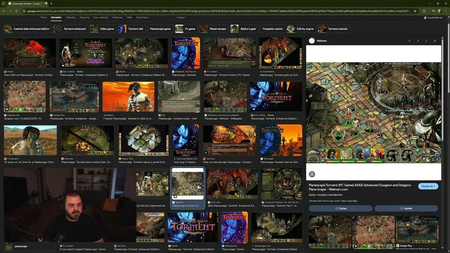Click the Ziyaret et visit button

coord(428,186)
